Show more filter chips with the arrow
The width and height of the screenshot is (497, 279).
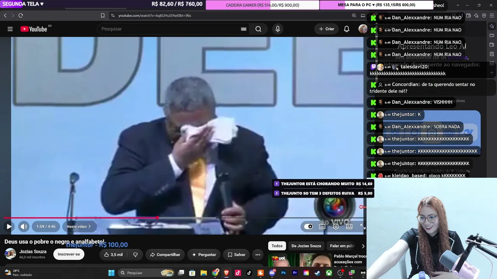[363, 246]
